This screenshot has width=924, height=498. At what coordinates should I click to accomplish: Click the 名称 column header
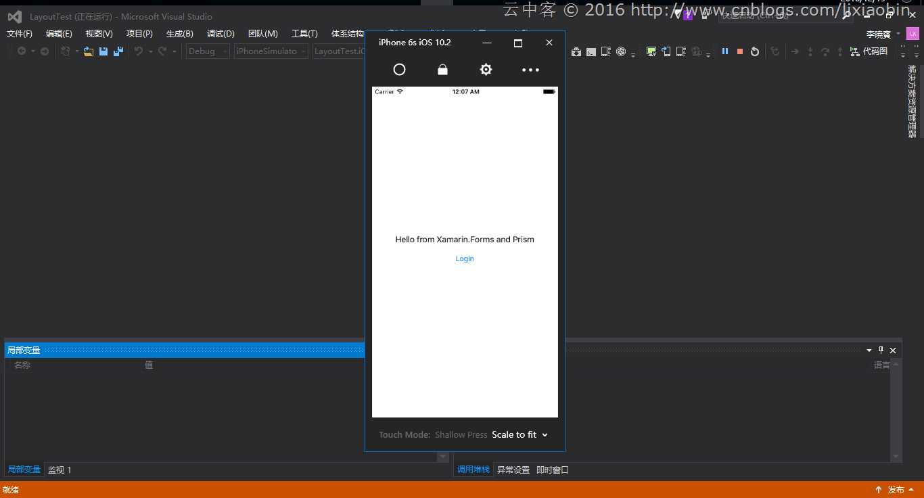[22, 365]
